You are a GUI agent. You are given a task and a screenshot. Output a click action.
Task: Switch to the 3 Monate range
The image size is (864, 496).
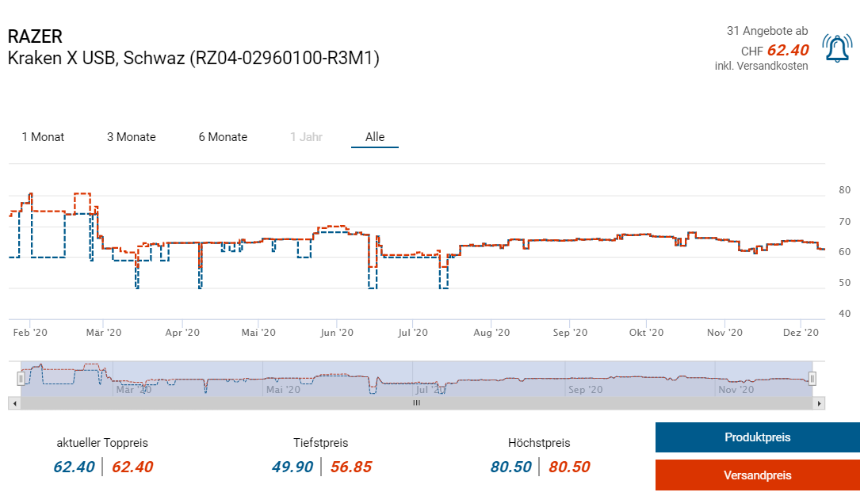tap(132, 137)
